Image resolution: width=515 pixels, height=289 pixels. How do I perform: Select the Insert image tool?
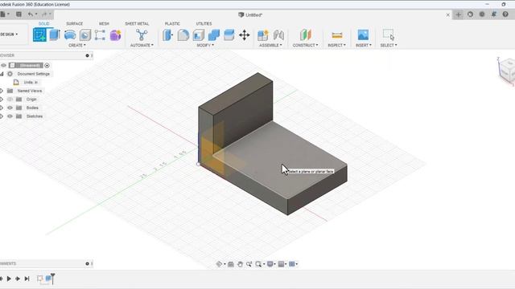click(x=363, y=35)
